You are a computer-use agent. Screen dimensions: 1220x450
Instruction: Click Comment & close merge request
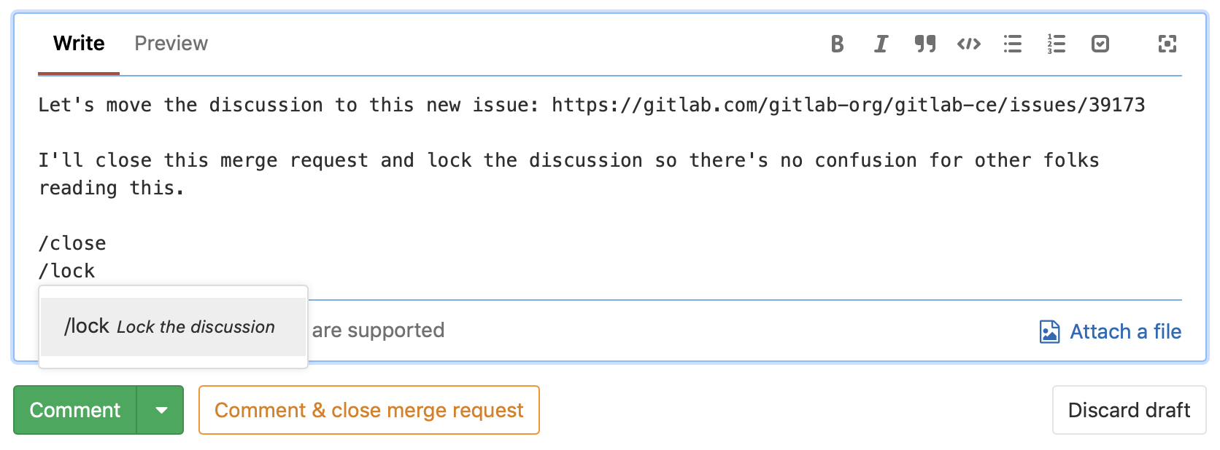368,410
